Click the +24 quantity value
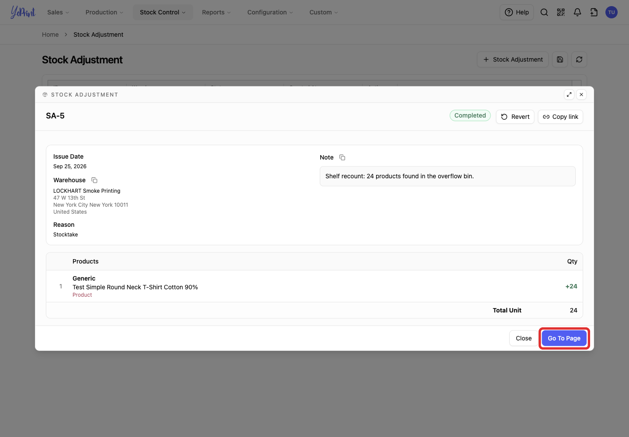The image size is (629, 437). [x=571, y=286]
